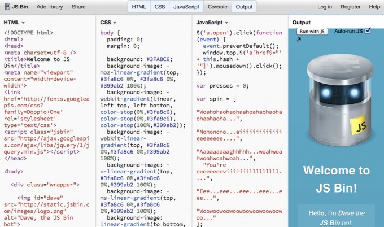Click the Run with JS button
Image resolution: width=384 pixels, height=227 pixels.
(x=312, y=32)
